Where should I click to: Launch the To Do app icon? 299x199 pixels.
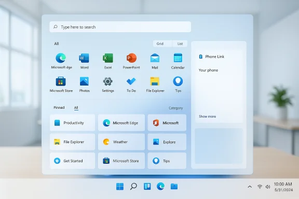[131, 81]
